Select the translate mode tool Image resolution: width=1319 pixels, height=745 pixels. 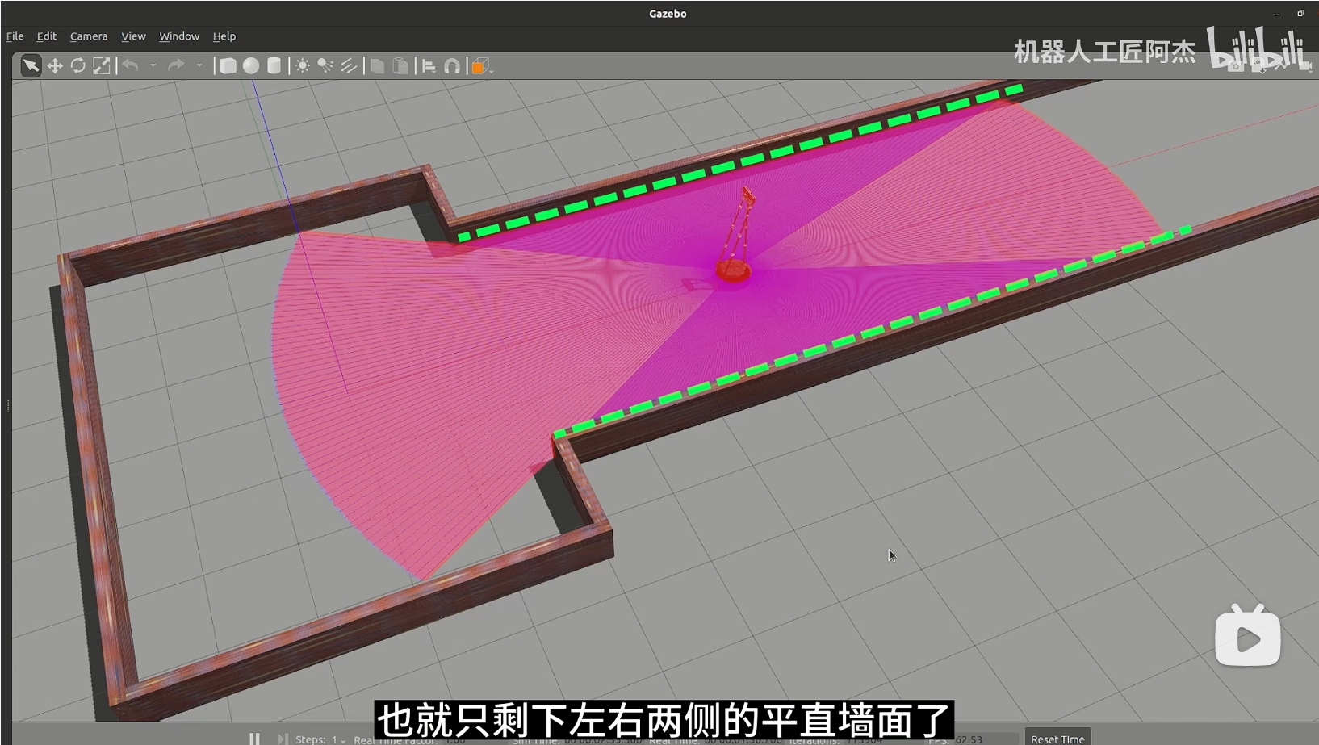(x=55, y=65)
